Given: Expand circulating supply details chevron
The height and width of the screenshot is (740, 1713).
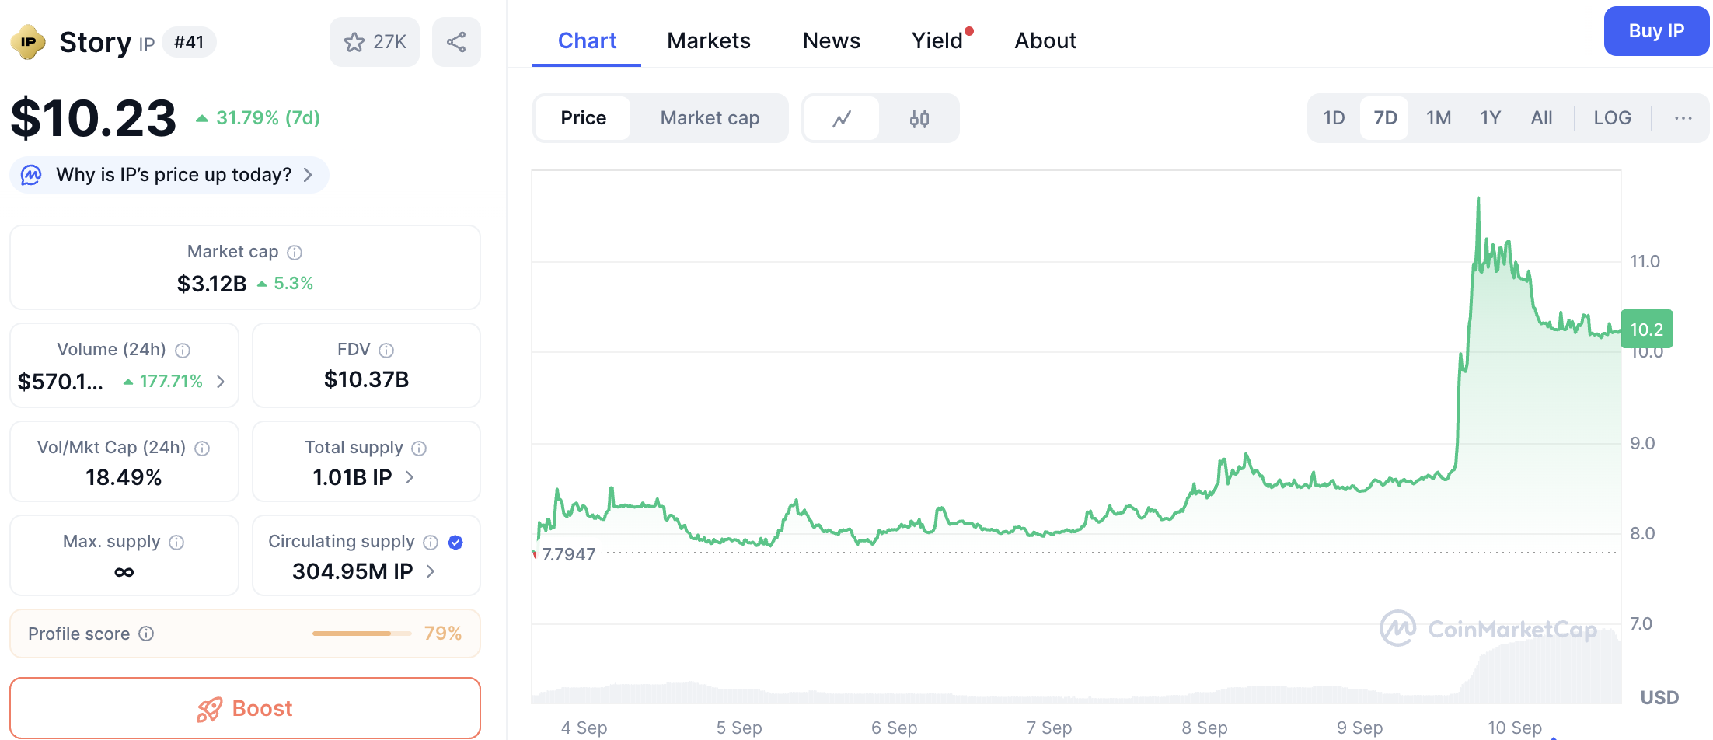Looking at the screenshot, I should click(x=430, y=571).
